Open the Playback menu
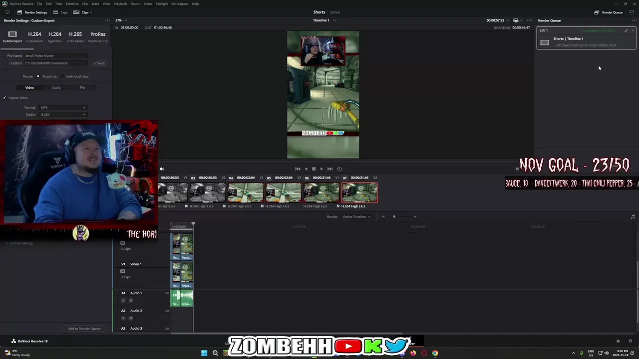Viewport: 639px width, 359px height. coord(120,3)
